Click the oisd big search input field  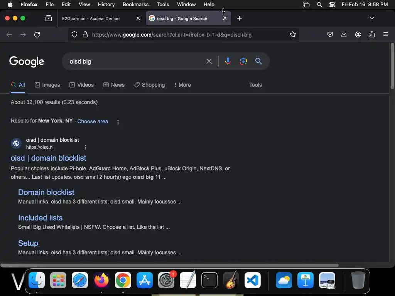click(x=136, y=61)
